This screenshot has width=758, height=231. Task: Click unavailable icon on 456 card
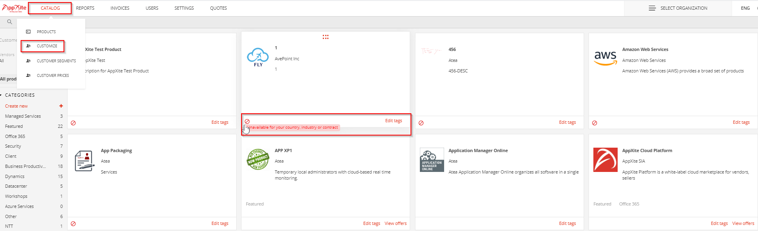click(421, 123)
